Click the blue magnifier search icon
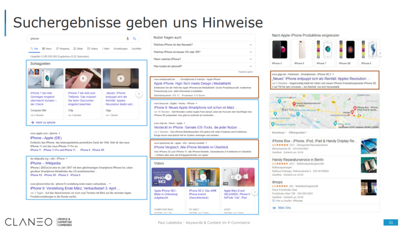The width and height of the screenshot is (406, 228). (x=134, y=38)
